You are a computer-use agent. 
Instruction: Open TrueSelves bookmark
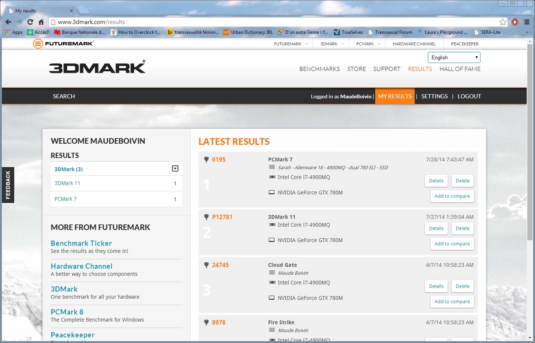pyautogui.click(x=348, y=32)
